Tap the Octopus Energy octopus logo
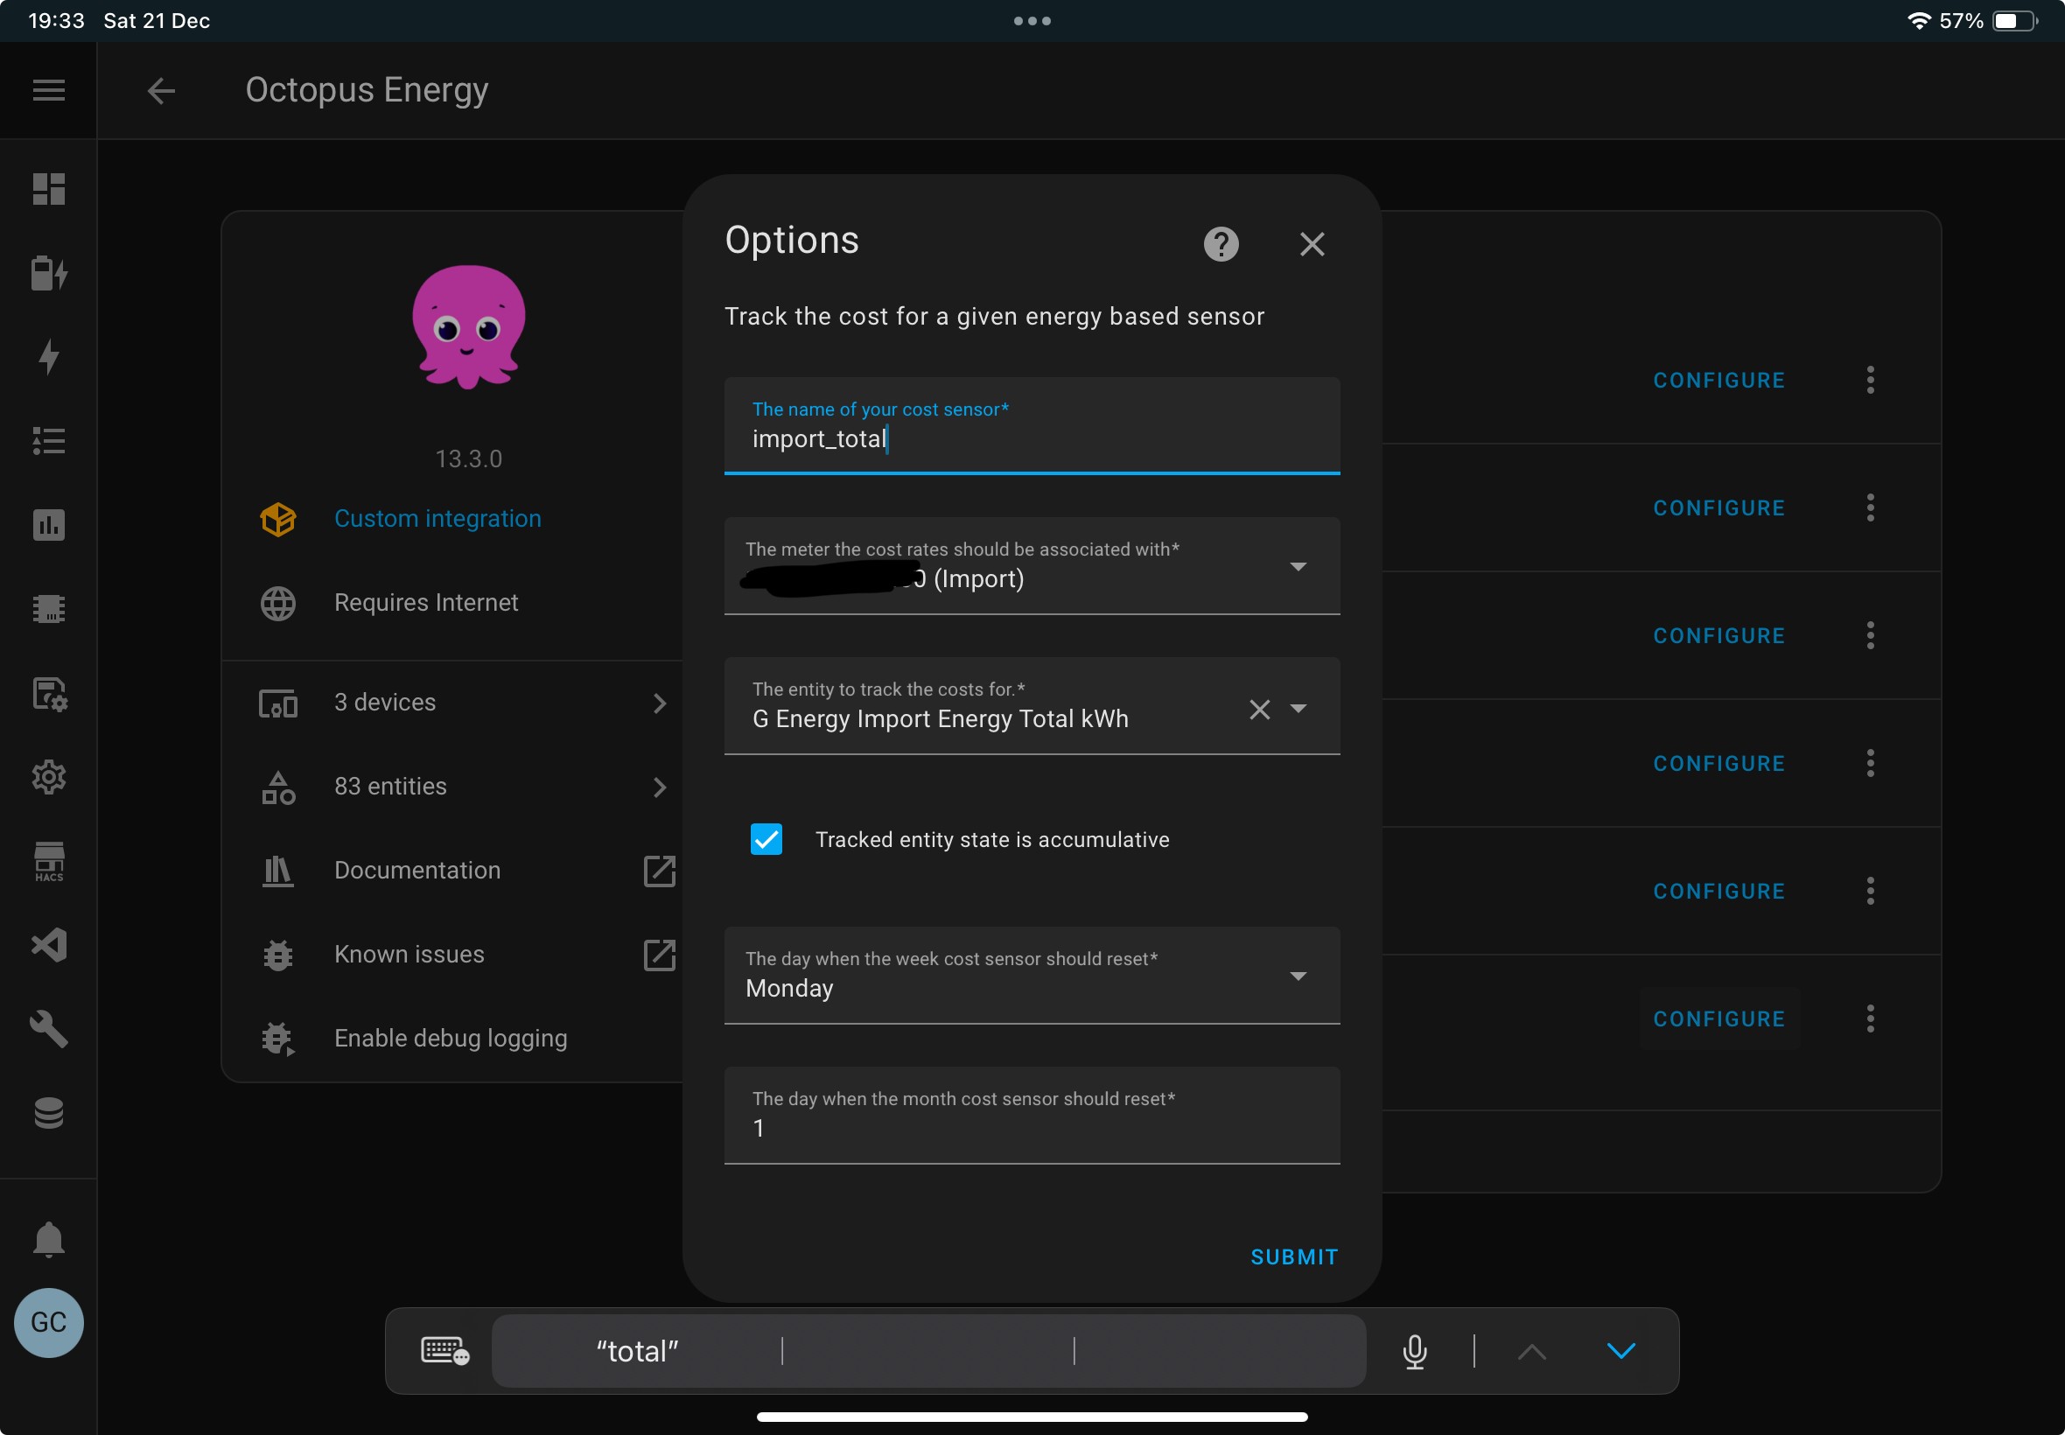Screen dimensions: 2065x1435 pos(468,326)
